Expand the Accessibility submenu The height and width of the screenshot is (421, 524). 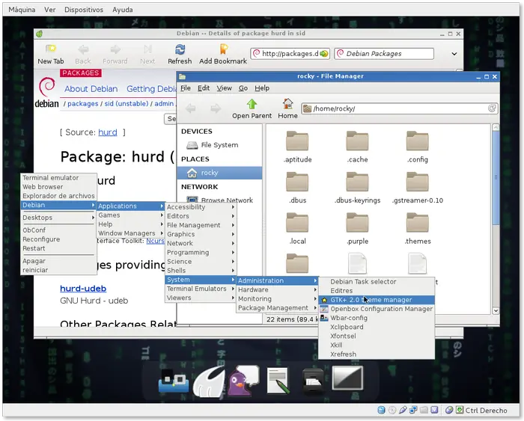click(x=201, y=207)
